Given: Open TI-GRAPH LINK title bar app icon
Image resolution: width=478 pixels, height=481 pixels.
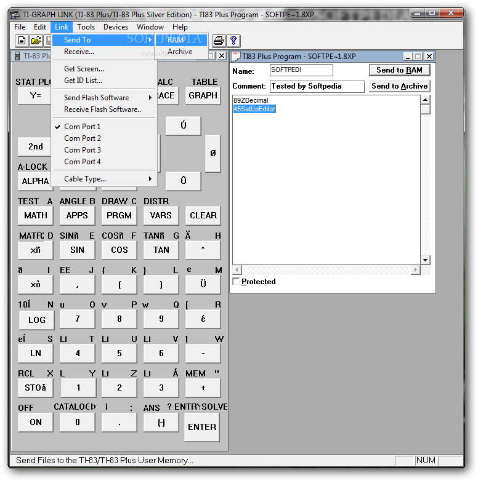Looking at the screenshot, I should pos(15,14).
